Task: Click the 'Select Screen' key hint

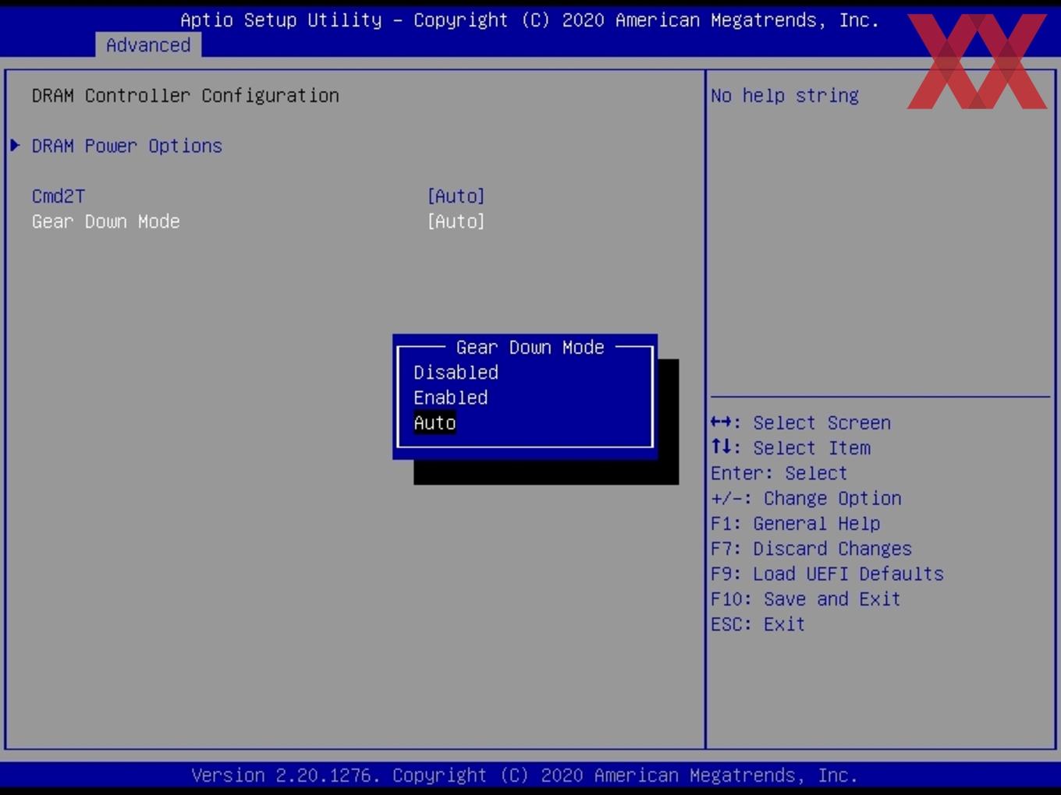Action: (x=800, y=422)
